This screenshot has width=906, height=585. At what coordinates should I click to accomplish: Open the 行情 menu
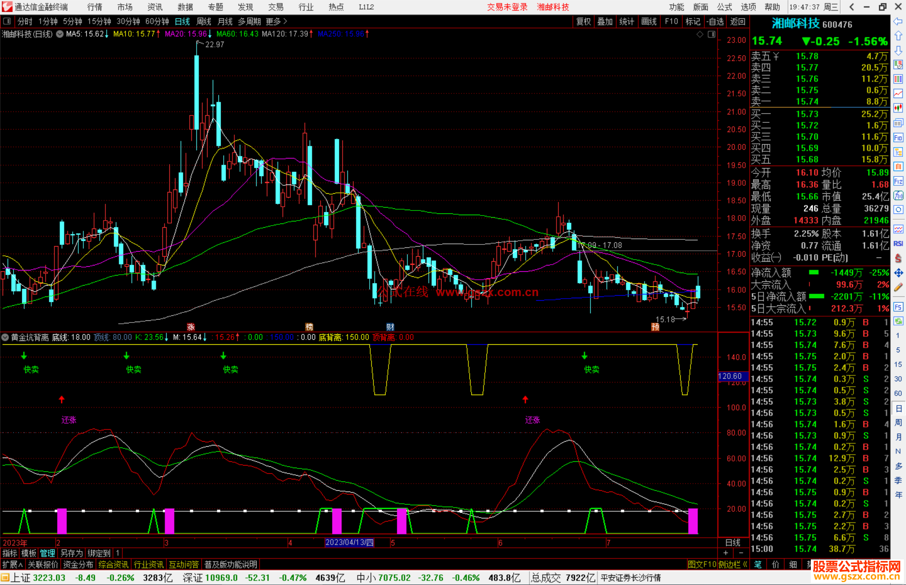pos(94,7)
